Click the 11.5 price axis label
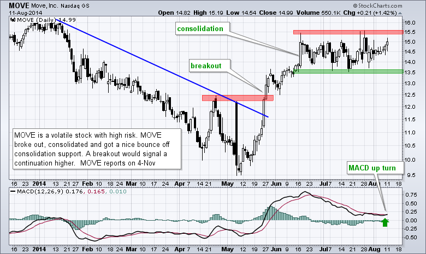 (410, 119)
